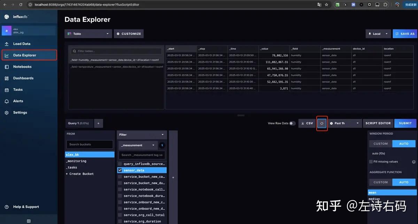The height and width of the screenshot is (224, 418).
Task: Expand the Table visualization type dropdown
Action: (x=88, y=34)
